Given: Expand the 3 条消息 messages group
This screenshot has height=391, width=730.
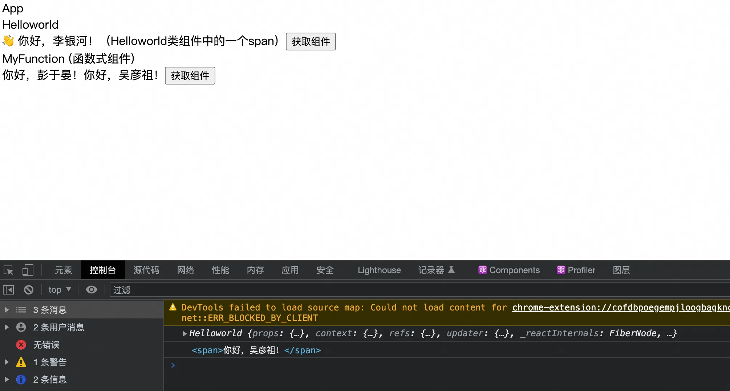Looking at the screenshot, I should click(7, 310).
